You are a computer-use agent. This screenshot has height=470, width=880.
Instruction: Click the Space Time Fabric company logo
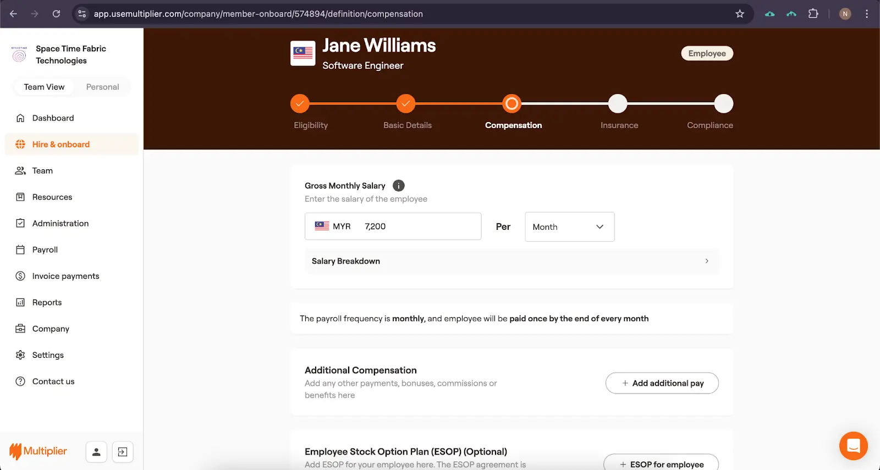tap(19, 54)
